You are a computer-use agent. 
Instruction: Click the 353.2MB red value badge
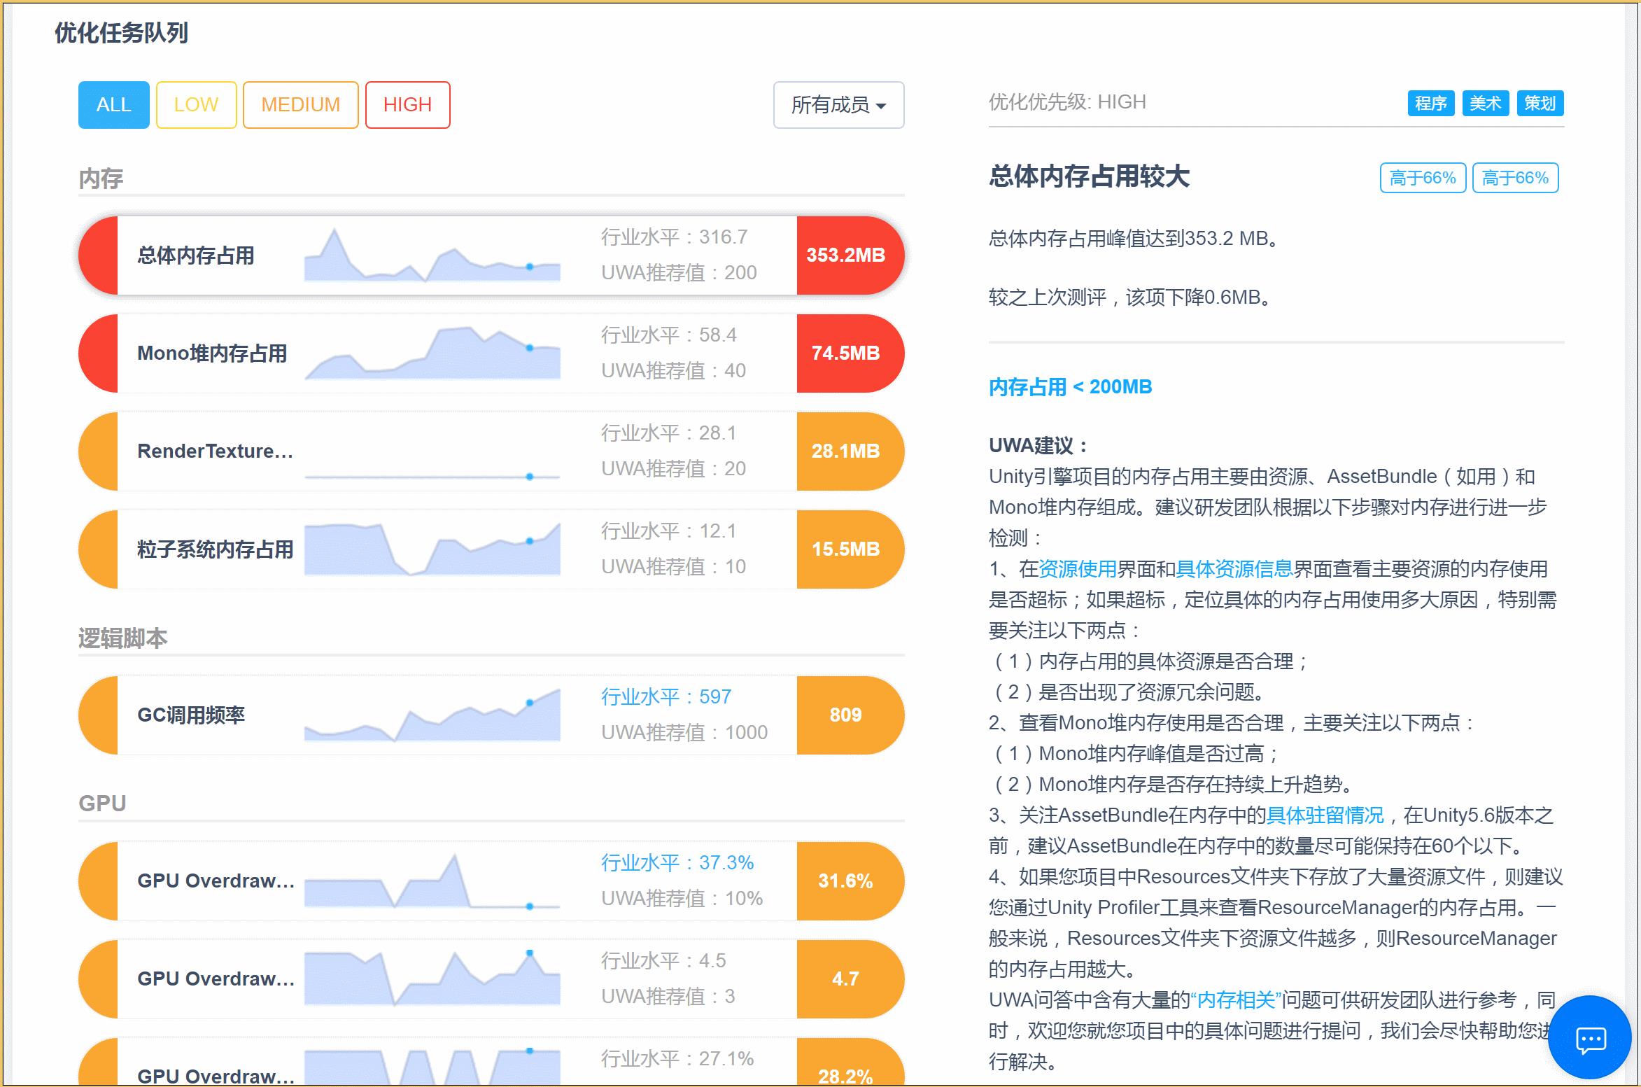850,255
